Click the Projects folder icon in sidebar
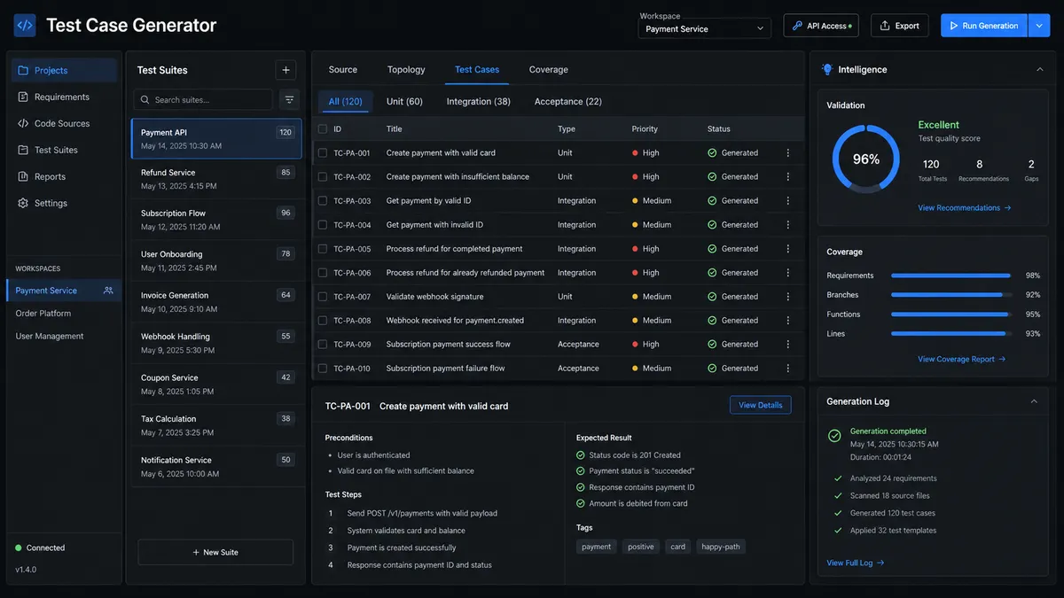This screenshot has width=1064, height=598. point(23,70)
